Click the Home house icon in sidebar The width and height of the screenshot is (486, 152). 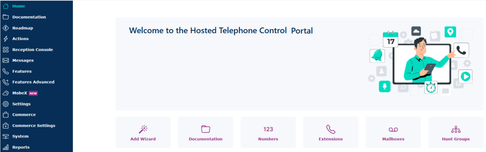pyautogui.click(x=5, y=6)
